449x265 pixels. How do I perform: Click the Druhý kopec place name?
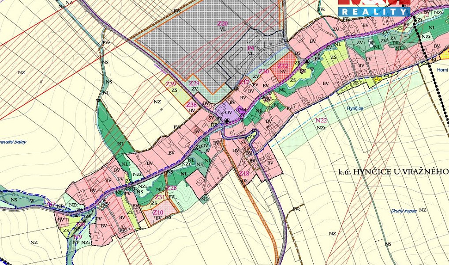403,211
